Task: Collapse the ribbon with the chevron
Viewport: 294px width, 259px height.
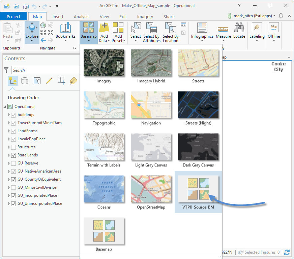Action: tap(289, 16)
